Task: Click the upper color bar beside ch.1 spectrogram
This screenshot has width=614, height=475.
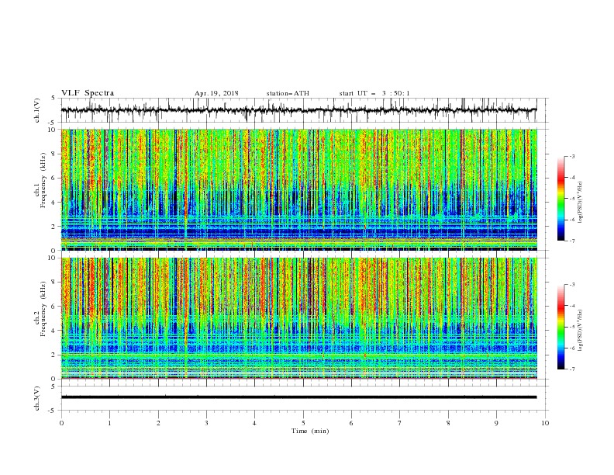Action: tap(561, 199)
